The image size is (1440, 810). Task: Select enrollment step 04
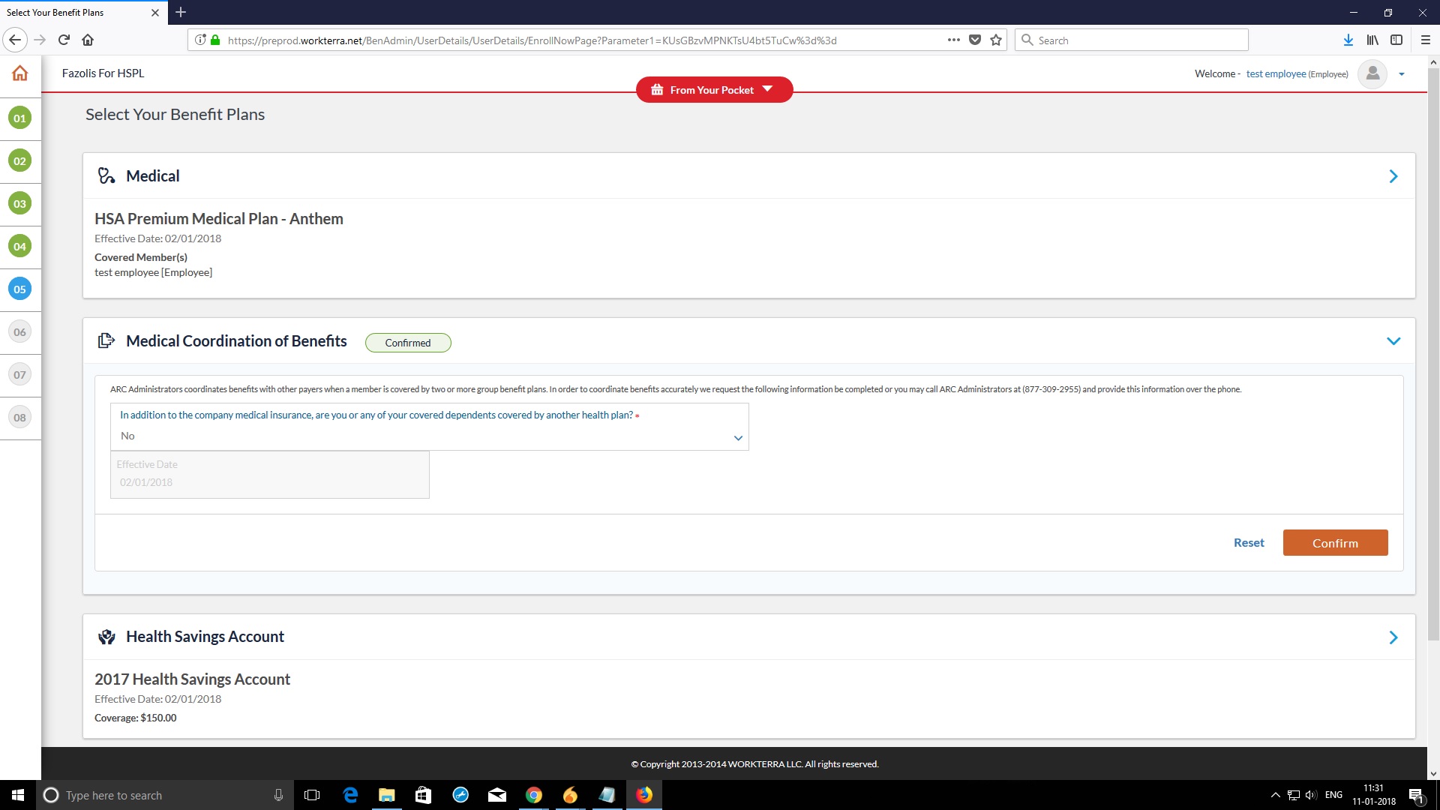pos(19,246)
